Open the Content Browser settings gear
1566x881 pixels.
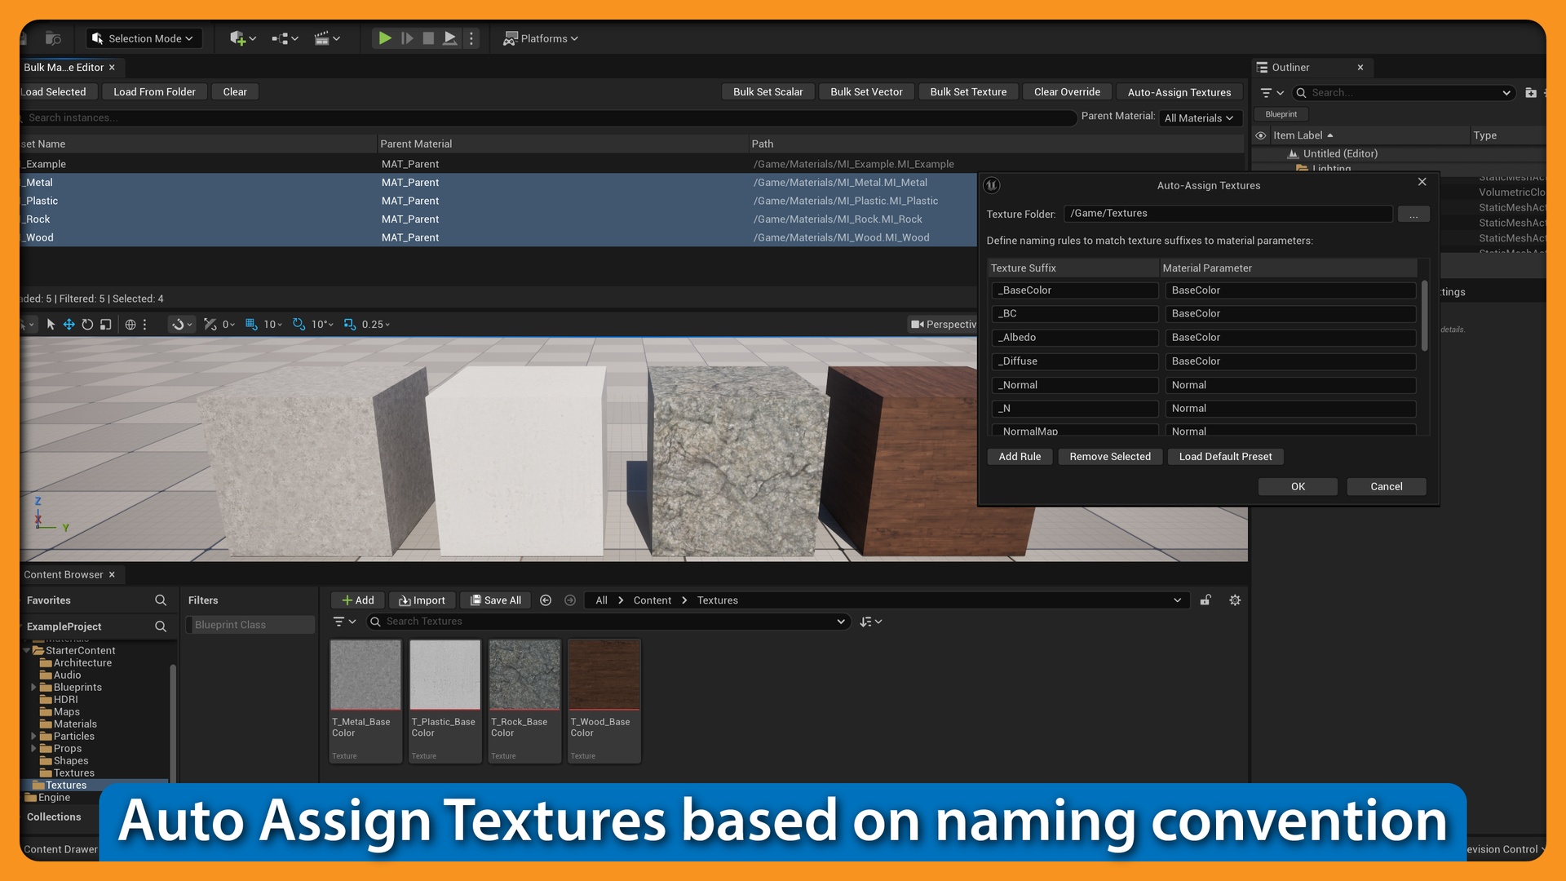coord(1235,600)
